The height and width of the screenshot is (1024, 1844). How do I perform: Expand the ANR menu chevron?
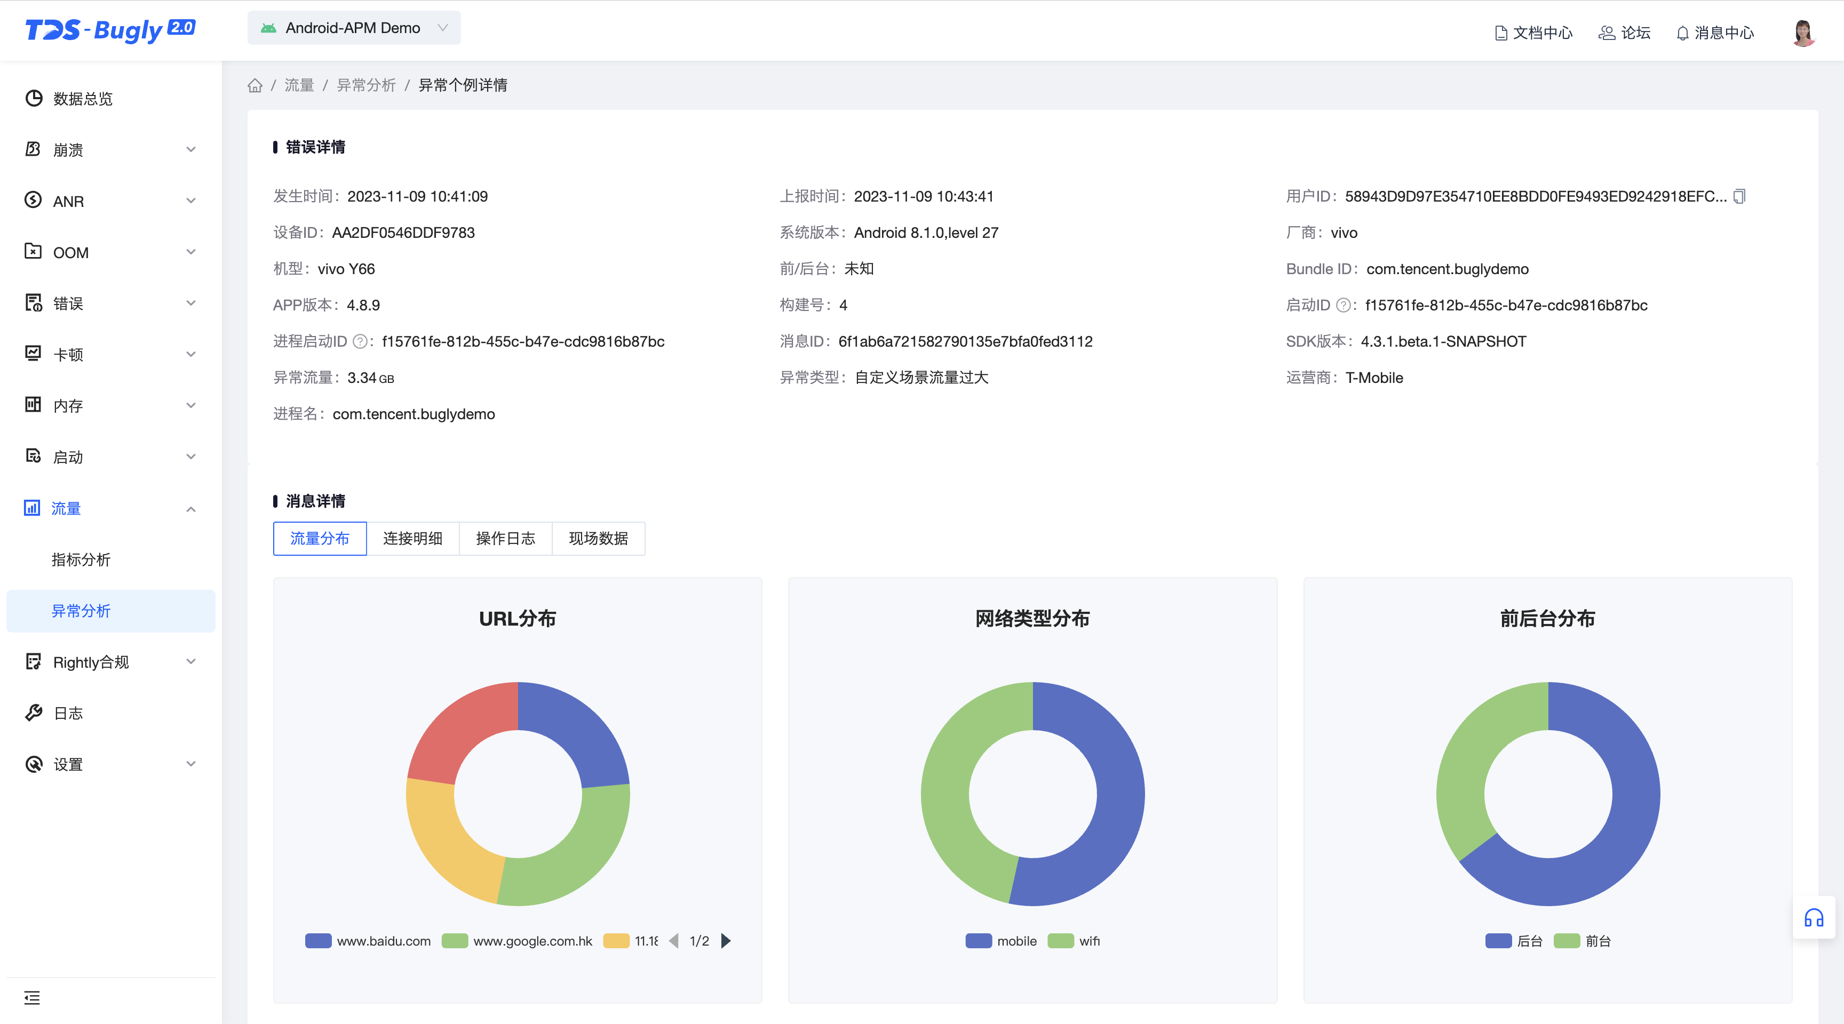191,201
